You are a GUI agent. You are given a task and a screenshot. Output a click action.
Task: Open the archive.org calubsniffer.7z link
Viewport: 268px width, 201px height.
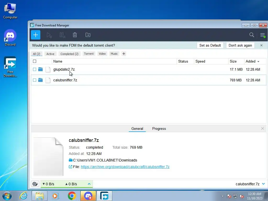coord(125,167)
